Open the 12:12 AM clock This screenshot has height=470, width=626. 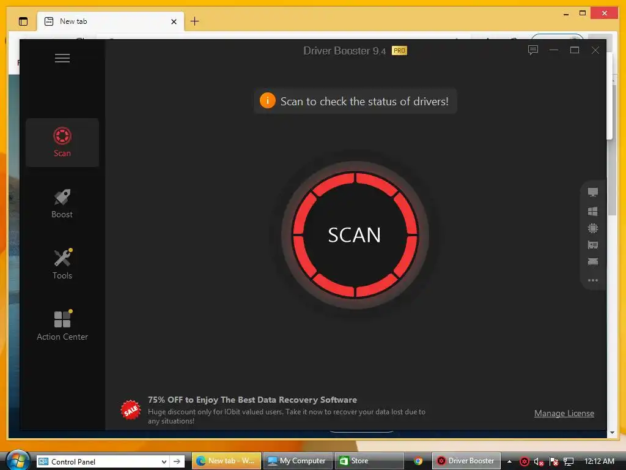[x=599, y=461]
